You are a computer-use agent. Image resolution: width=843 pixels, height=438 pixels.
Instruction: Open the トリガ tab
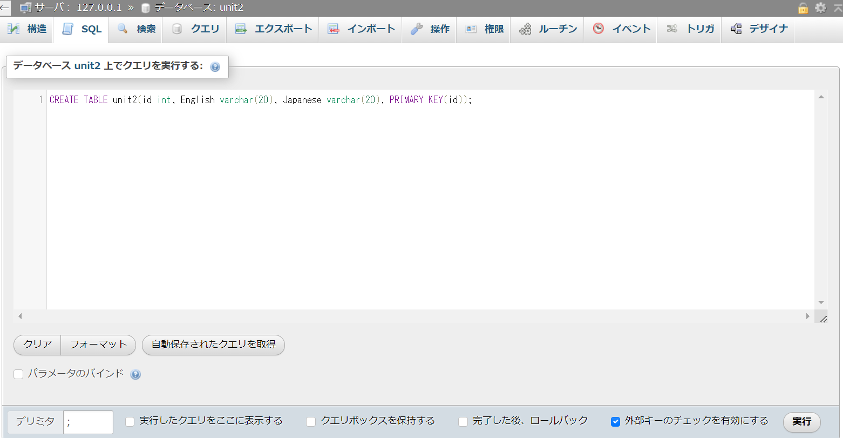690,29
